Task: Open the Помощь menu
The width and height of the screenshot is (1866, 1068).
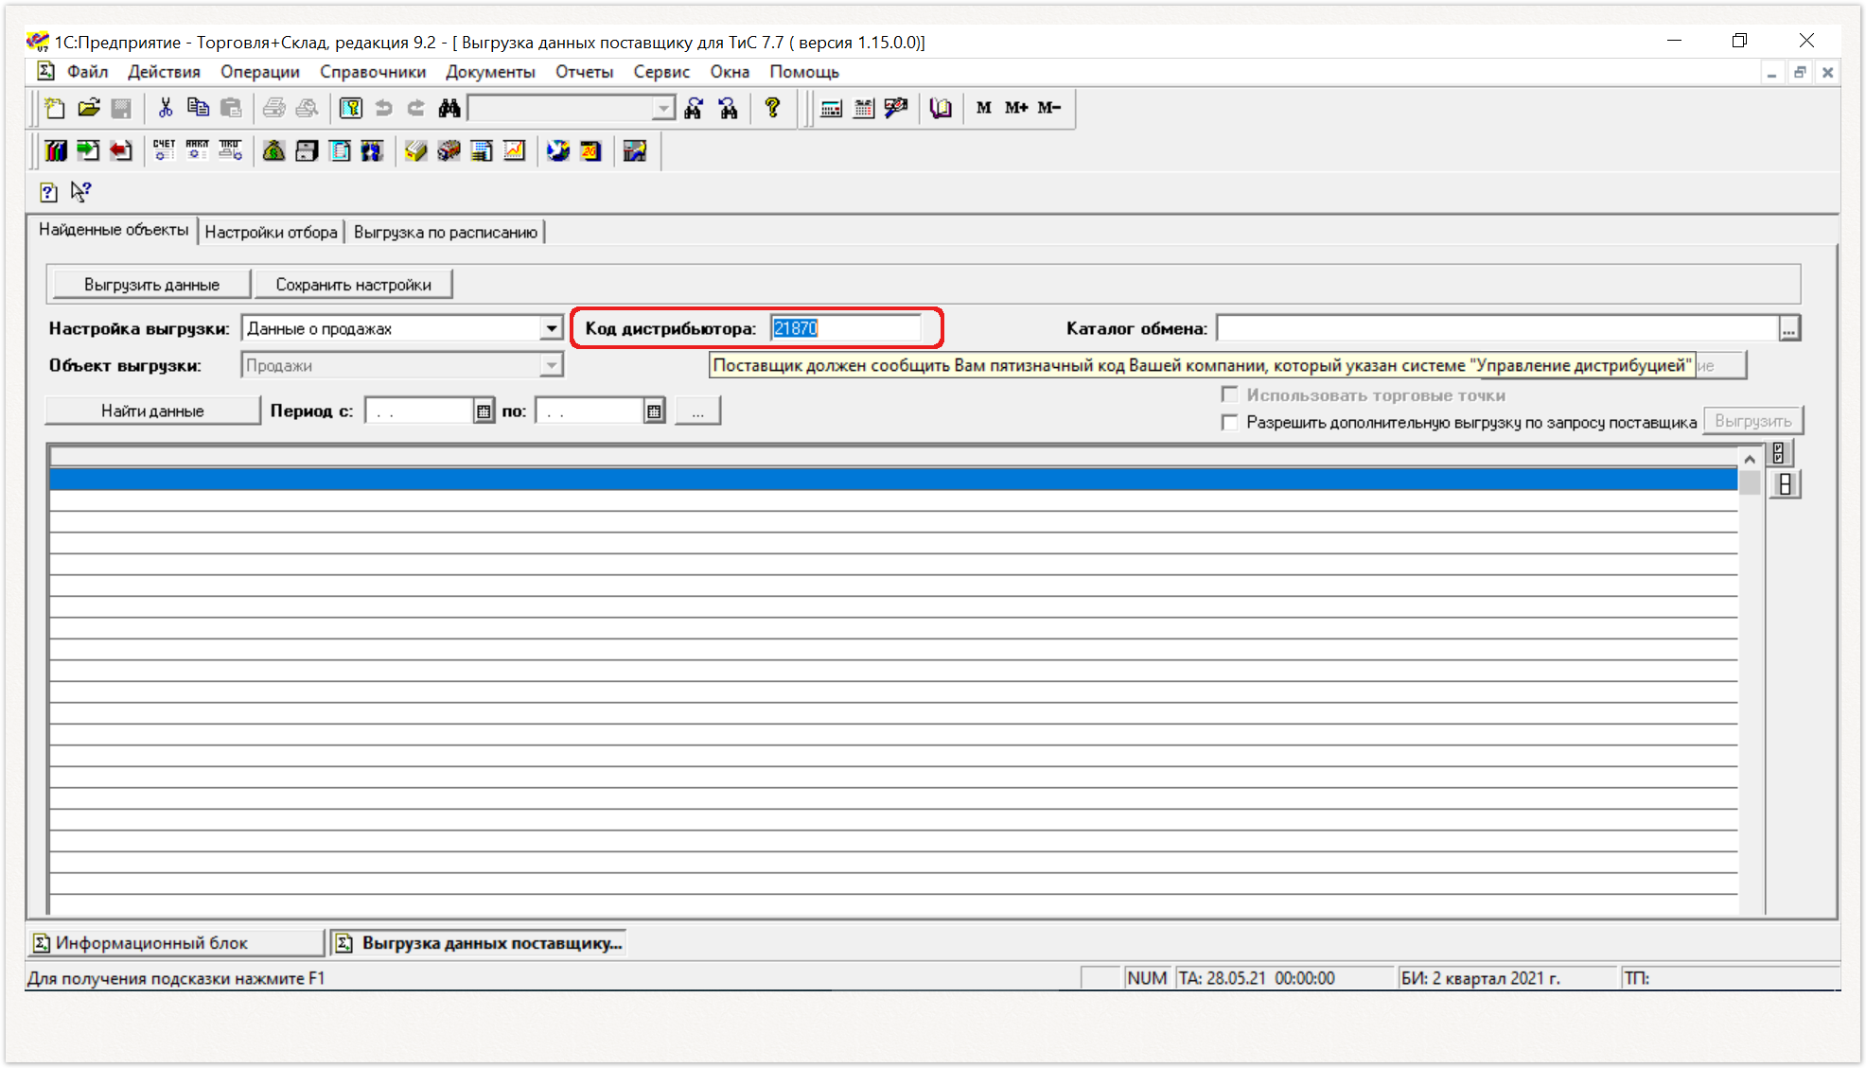Action: [804, 72]
